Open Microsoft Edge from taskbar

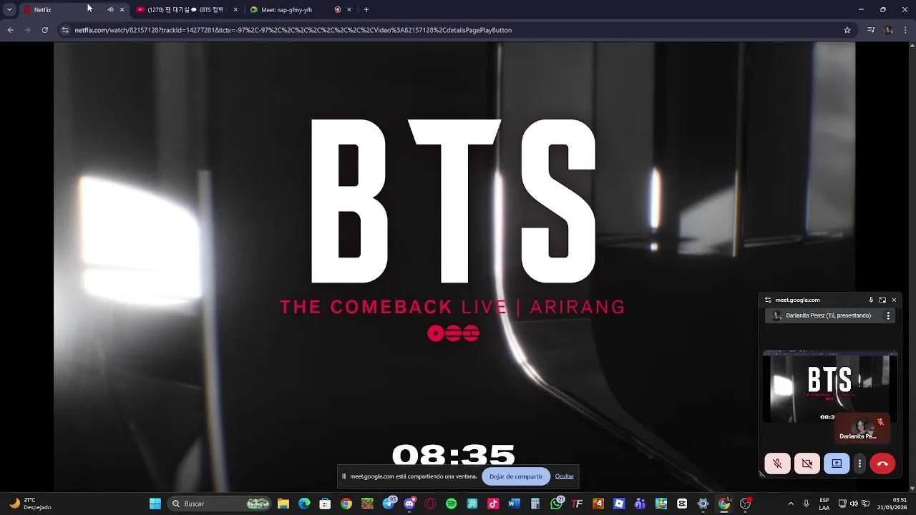click(304, 504)
